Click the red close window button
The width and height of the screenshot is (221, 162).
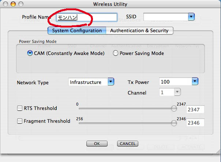5,4
